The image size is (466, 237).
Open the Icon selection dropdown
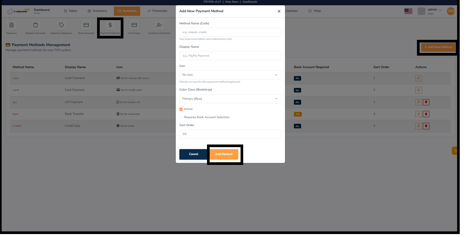(x=230, y=75)
